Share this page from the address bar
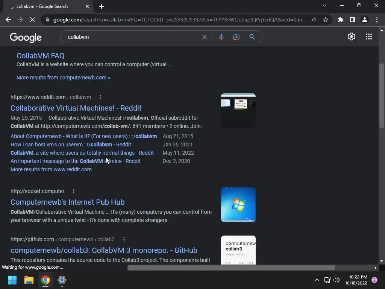The height and width of the screenshot is (289, 385). [314, 20]
